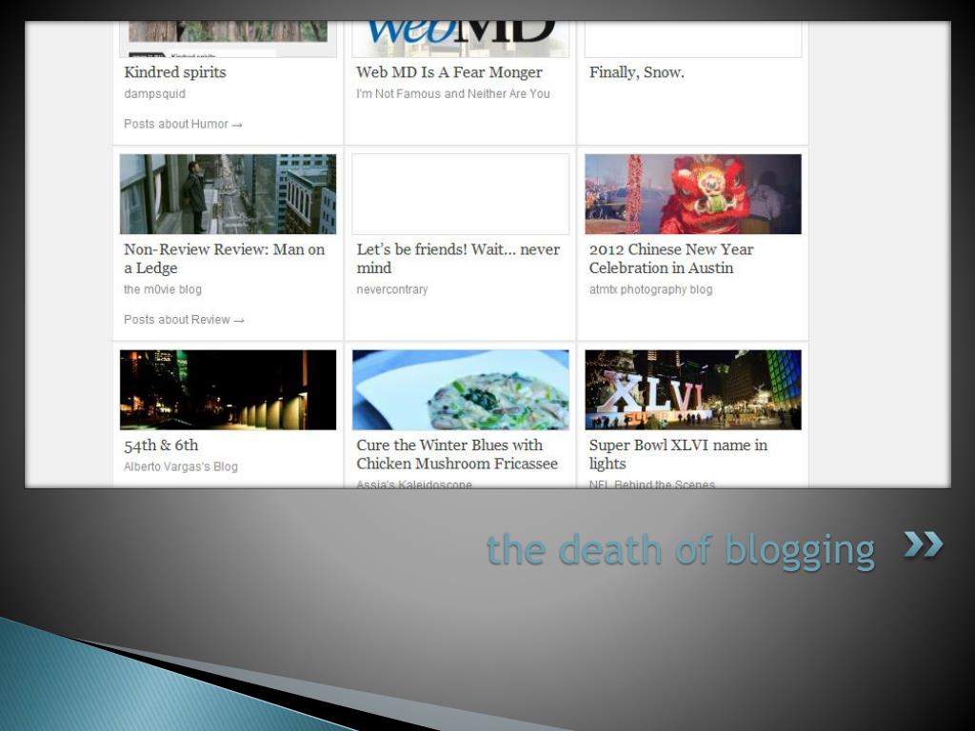The image size is (975, 731).
Task: Click the Man on a Ledge thumbnail
Action: click(x=228, y=194)
